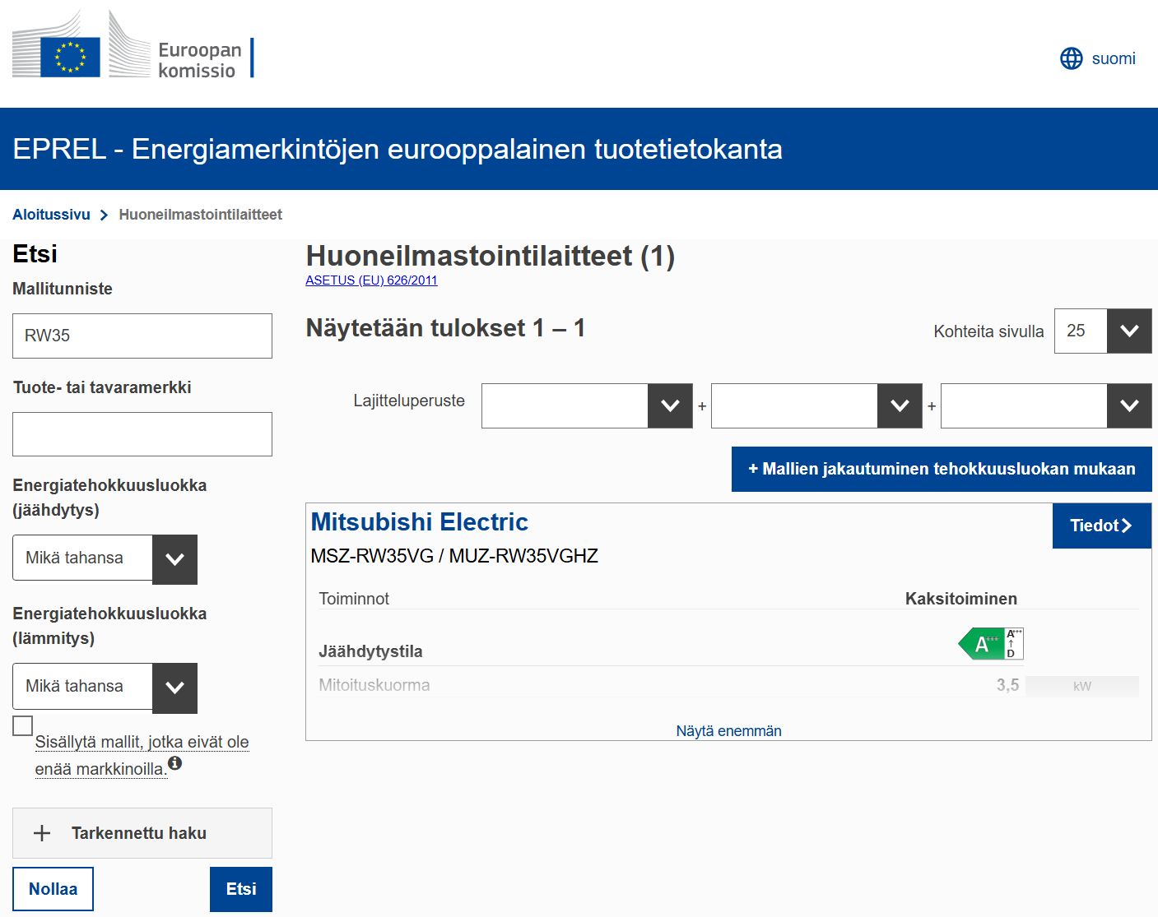Click the Nollaa reset button

(x=53, y=889)
